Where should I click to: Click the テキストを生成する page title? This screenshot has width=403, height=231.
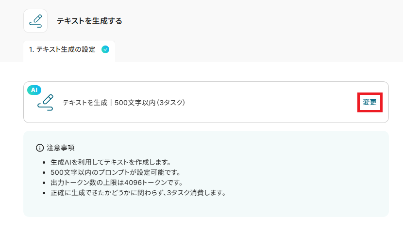coord(89,21)
